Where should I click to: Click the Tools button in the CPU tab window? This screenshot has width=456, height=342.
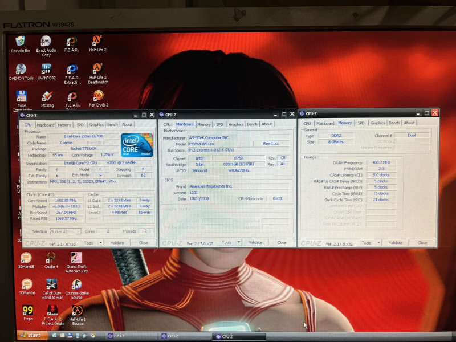click(89, 243)
